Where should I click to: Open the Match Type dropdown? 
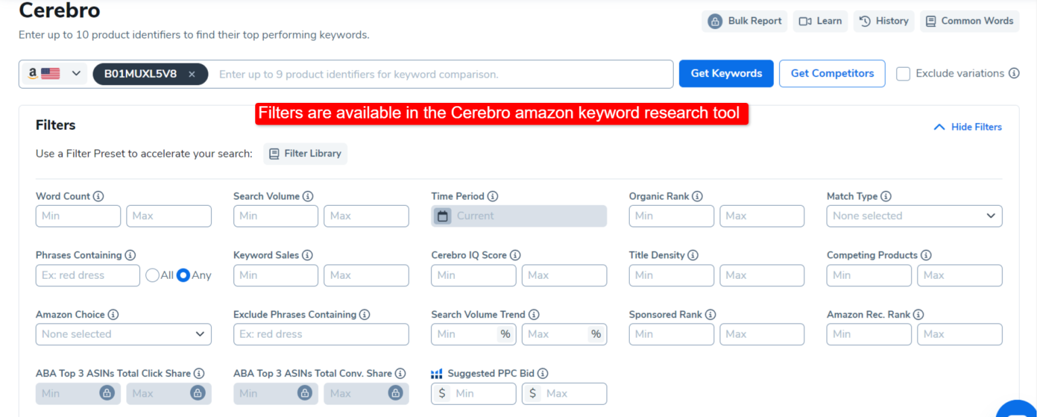(913, 216)
